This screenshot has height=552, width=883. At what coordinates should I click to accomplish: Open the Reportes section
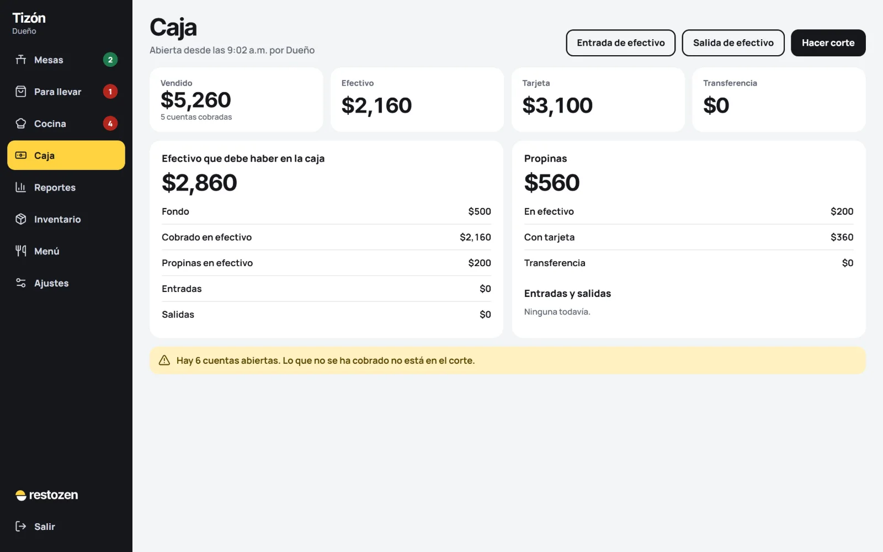point(66,187)
